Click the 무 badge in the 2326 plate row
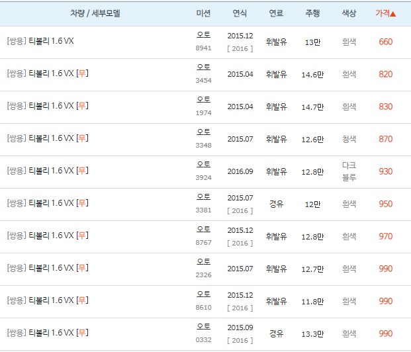The image size is (411, 352). point(82,268)
